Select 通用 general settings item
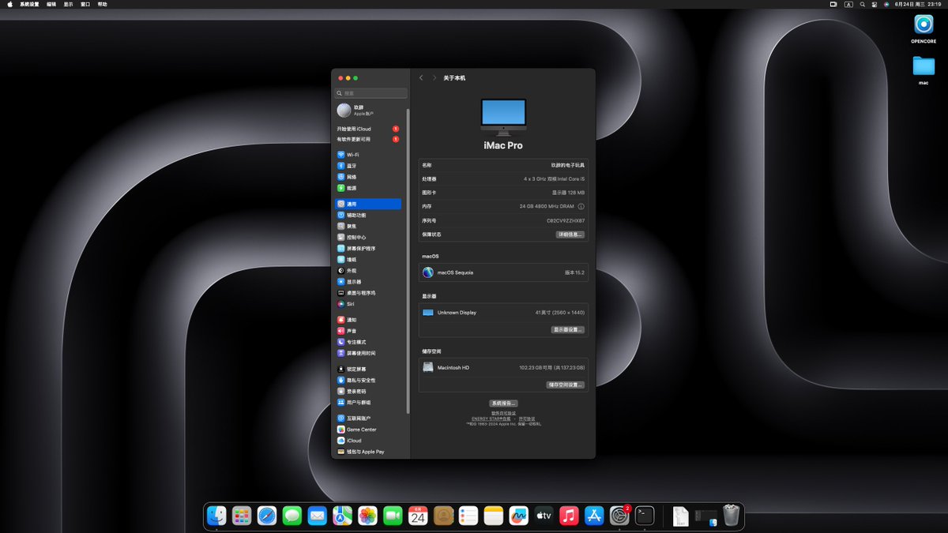The width and height of the screenshot is (948, 533). [368, 204]
